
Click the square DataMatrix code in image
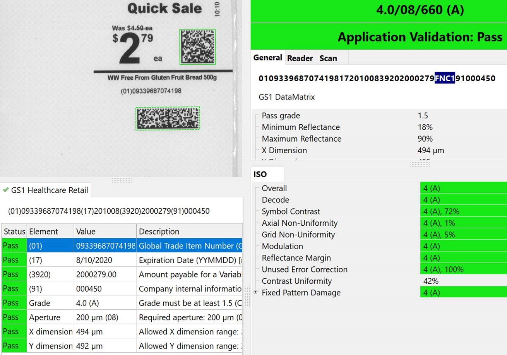pos(198,47)
